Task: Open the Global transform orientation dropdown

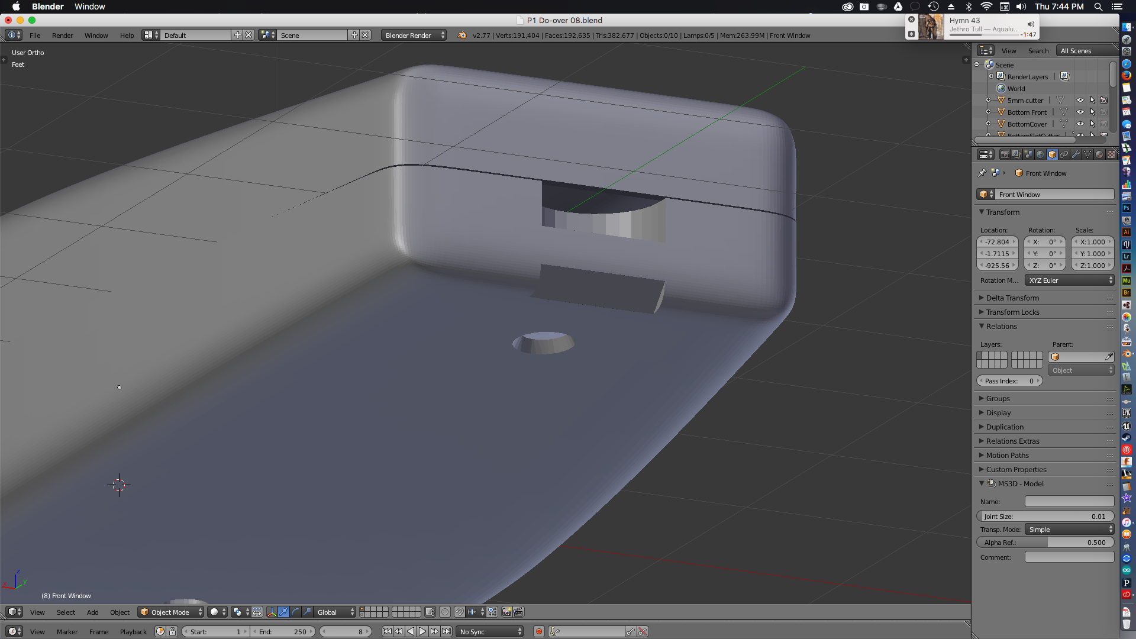Action: (335, 612)
